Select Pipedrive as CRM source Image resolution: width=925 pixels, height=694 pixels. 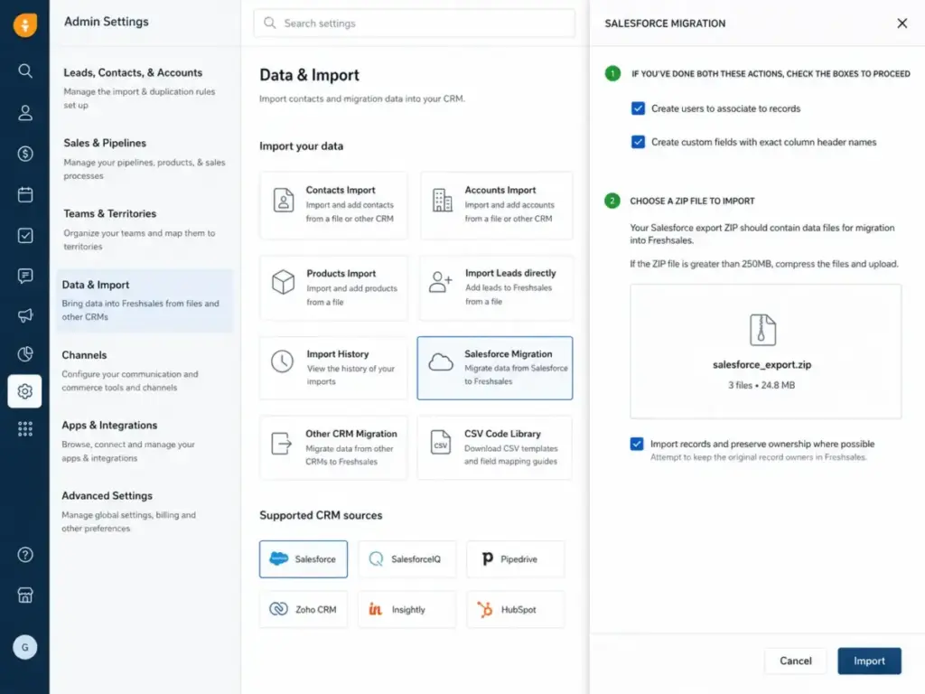click(515, 558)
